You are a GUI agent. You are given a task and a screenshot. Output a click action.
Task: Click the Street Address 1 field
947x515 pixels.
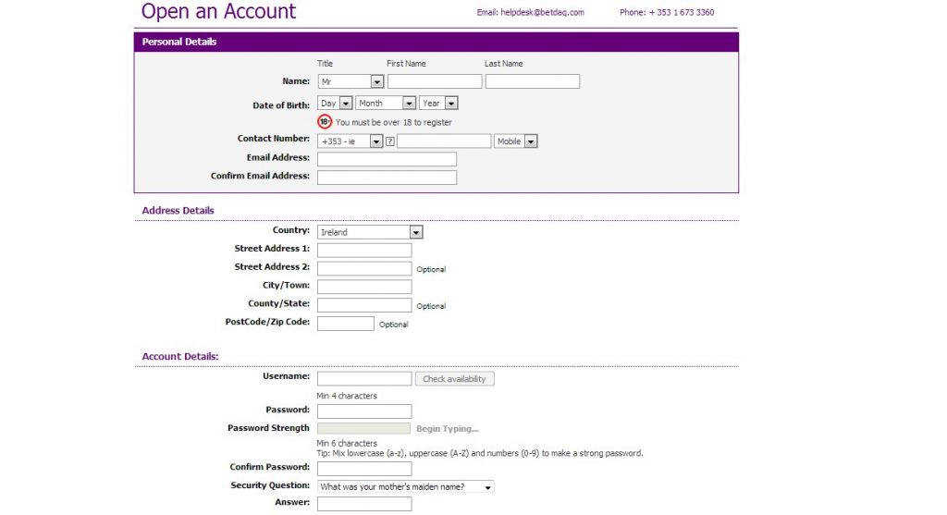coord(364,251)
